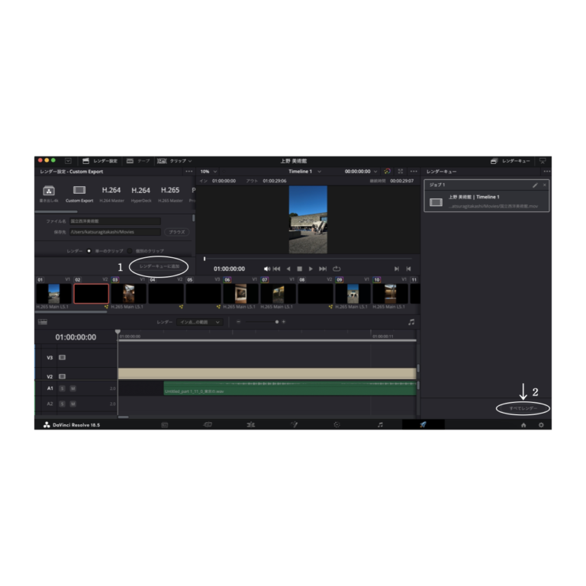Click Add to Render Queue button

point(159,266)
